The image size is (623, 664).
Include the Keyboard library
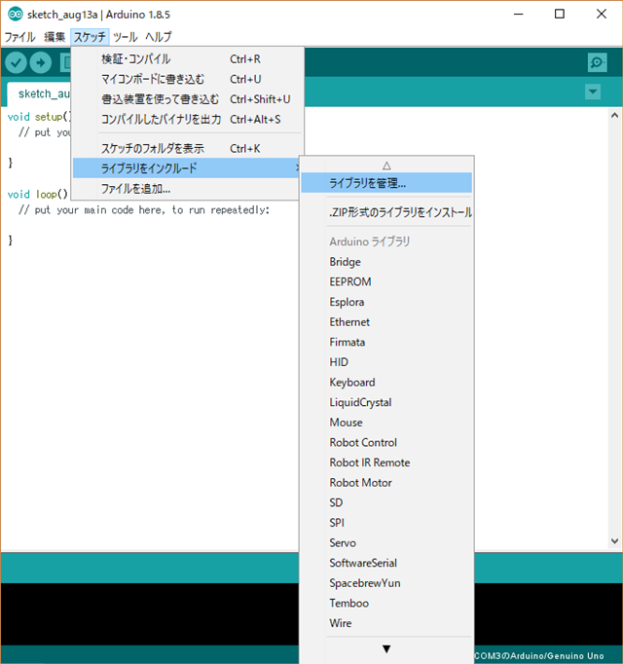point(386,382)
